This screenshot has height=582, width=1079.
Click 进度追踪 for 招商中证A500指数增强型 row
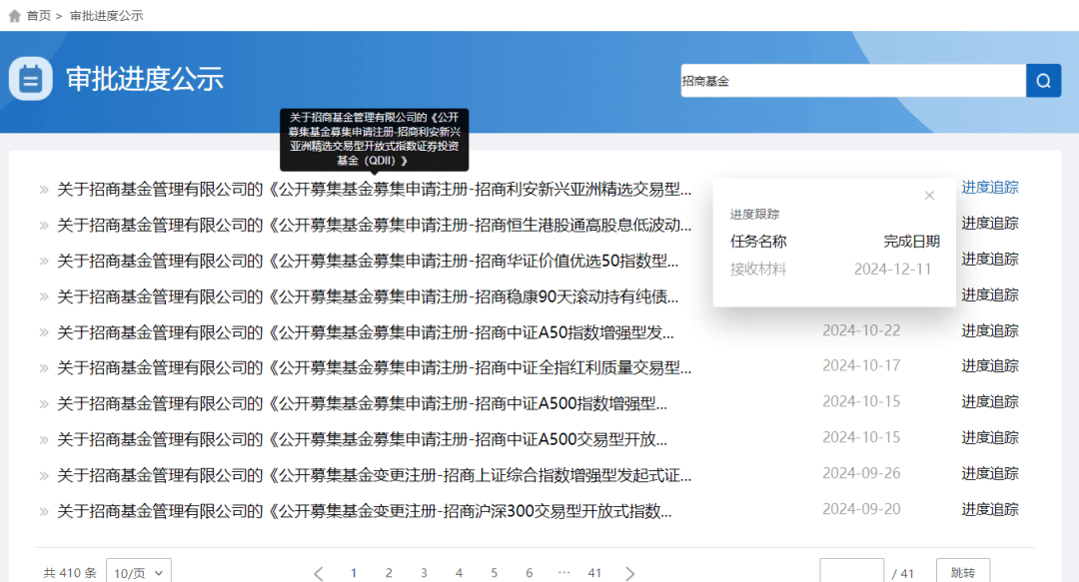coord(989,401)
